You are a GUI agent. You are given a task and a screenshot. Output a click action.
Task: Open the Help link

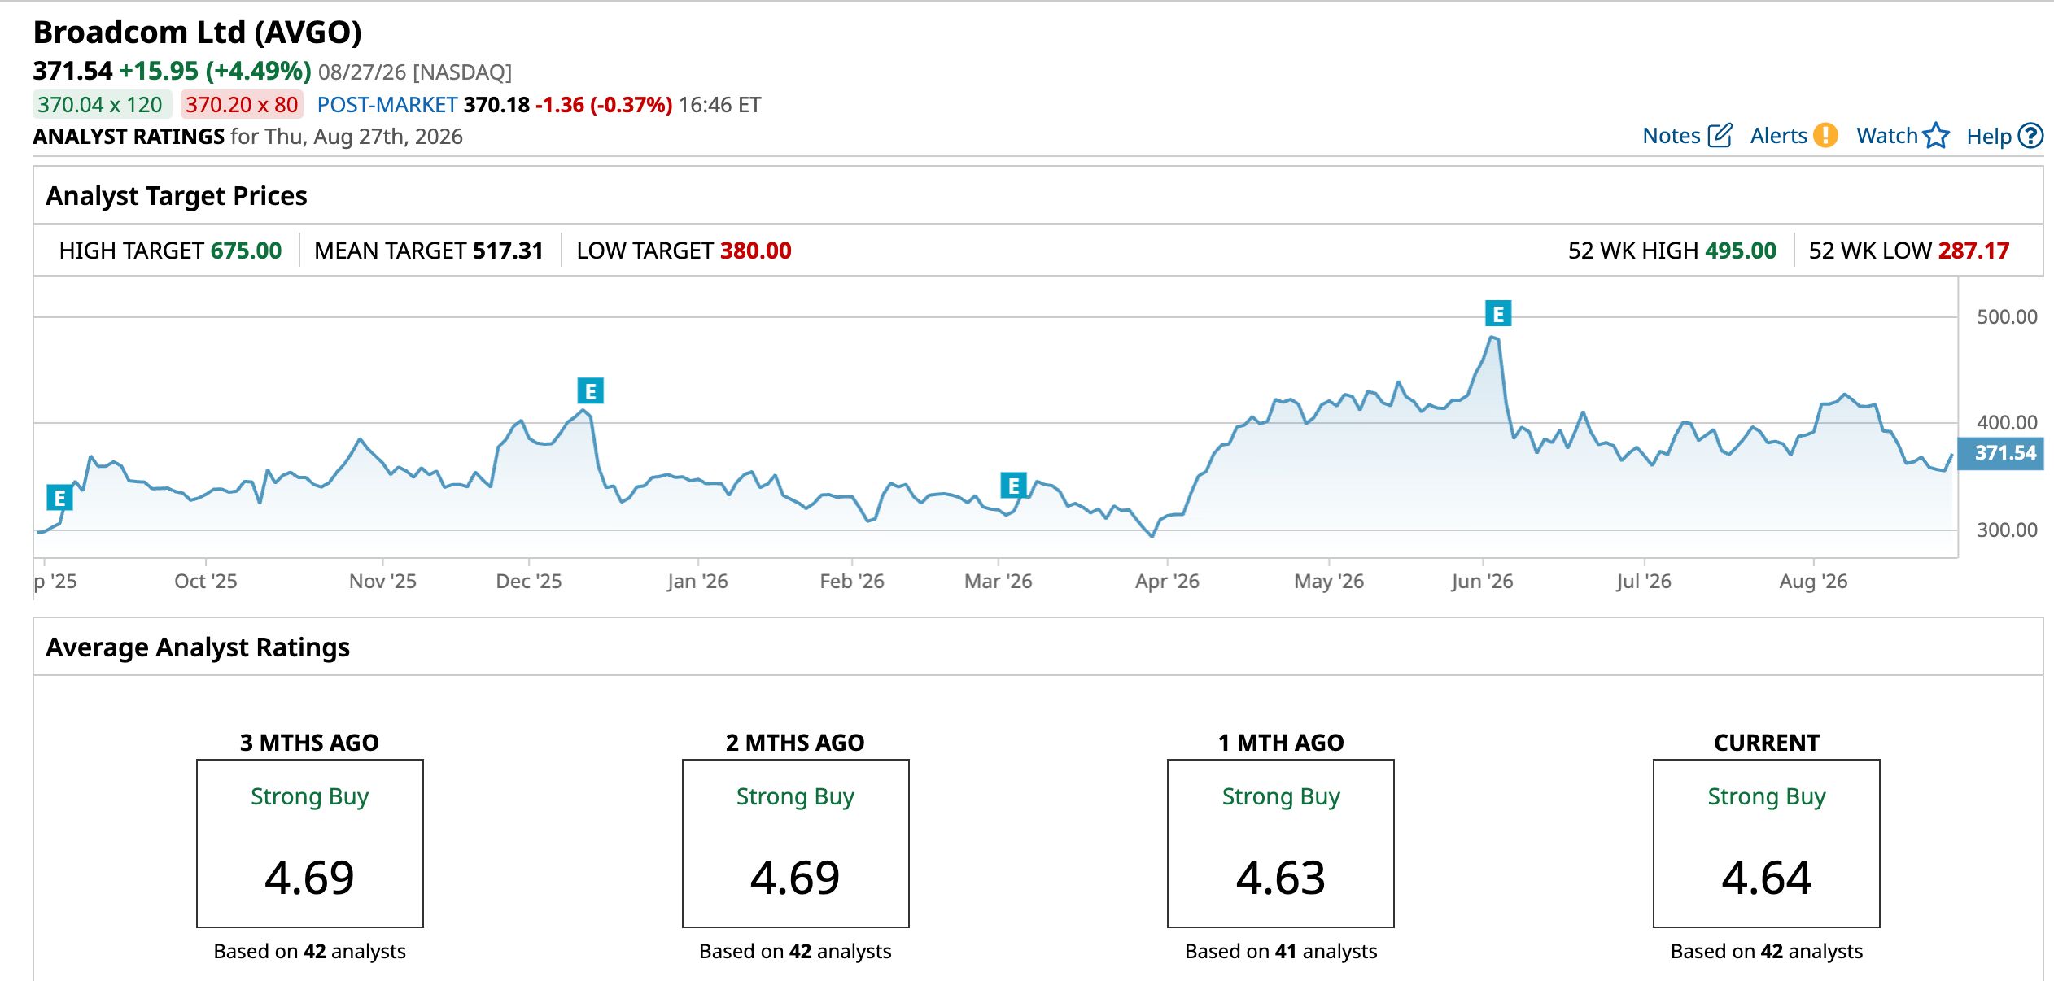1989,137
